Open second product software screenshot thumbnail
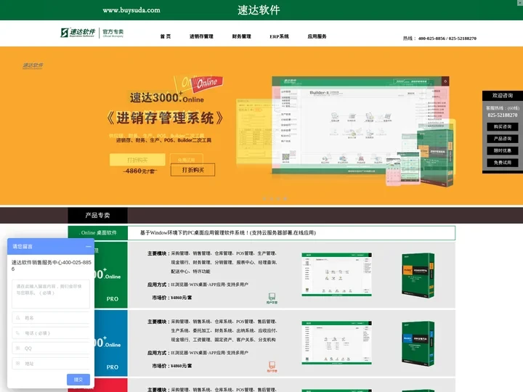Viewport: 523px width, 392px height. click(x=336, y=343)
